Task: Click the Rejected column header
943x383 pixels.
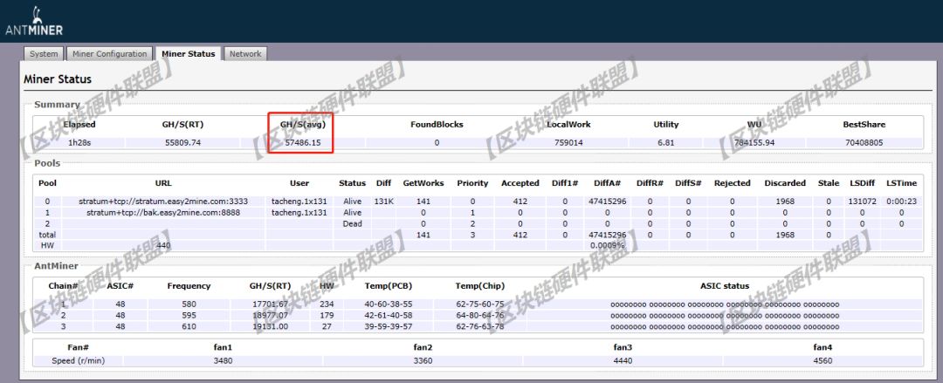Action: click(x=732, y=183)
